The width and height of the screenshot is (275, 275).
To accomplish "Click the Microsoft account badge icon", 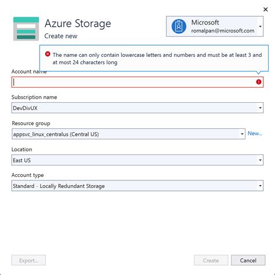I will (x=179, y=26).
